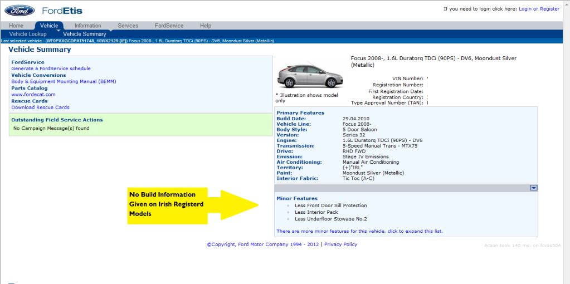Select the 'RHD FWD' drive value
570x284 pixels.
[x=354, y=151]
